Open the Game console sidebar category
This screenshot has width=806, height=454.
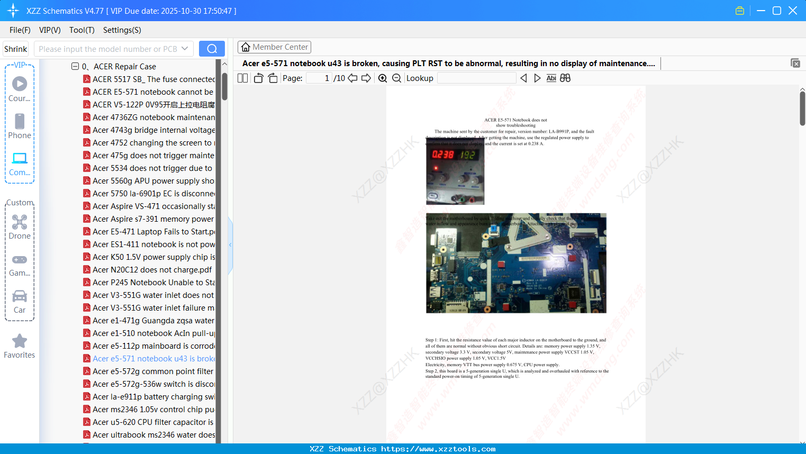(x=20, y=265)
